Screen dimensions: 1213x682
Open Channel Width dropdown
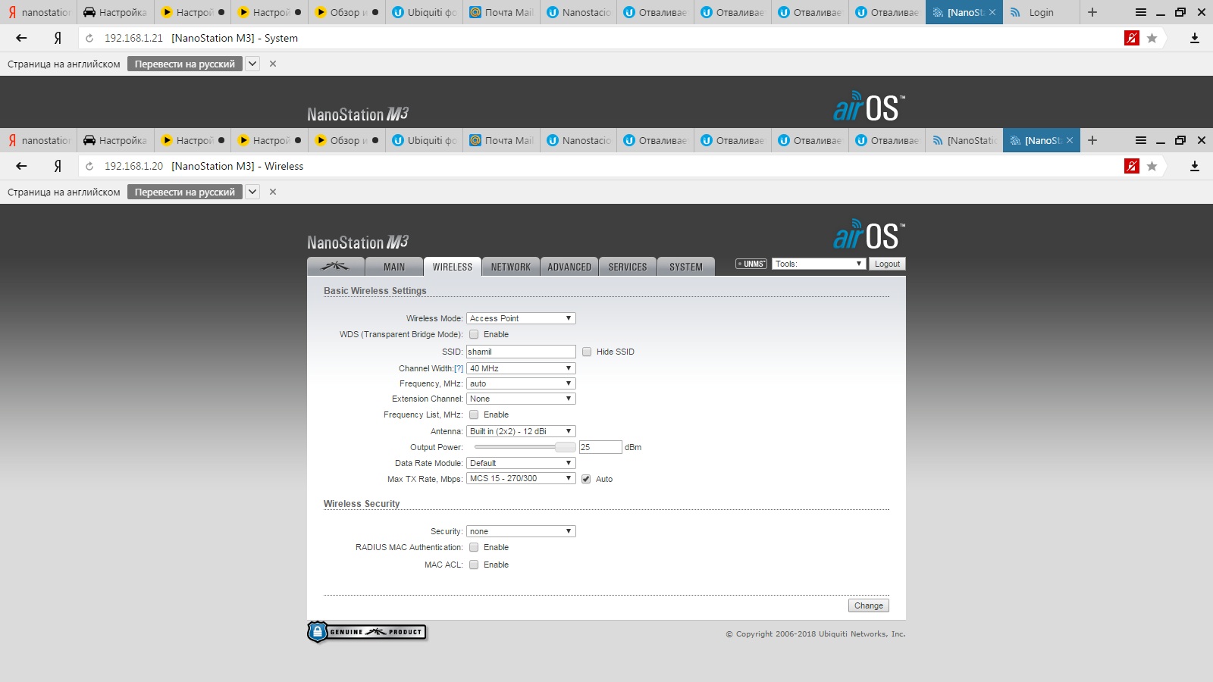[521, 368]
